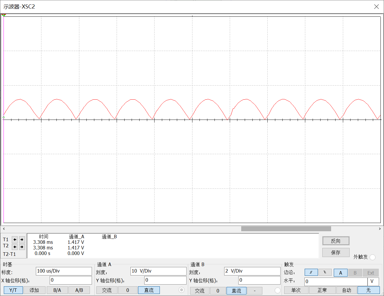Viewport: 384px width, 296px height.
Task: Click the green cursor marker at top-left
Action: click(4, 15)
